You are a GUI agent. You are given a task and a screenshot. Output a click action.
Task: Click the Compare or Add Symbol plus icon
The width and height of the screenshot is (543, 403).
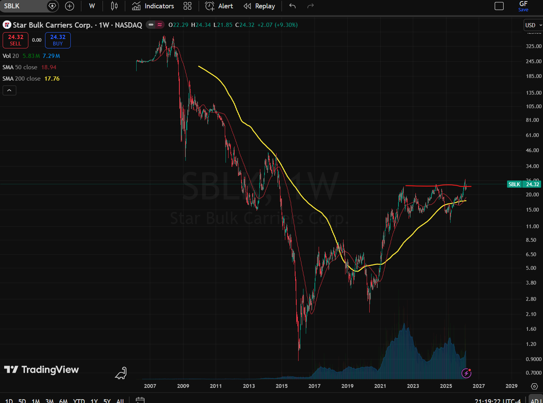(x=70, y=6)
